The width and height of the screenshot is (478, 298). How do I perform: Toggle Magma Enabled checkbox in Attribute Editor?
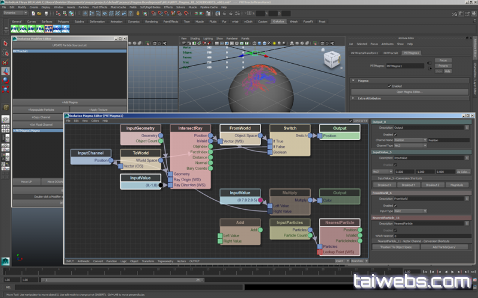coord(388,86)
